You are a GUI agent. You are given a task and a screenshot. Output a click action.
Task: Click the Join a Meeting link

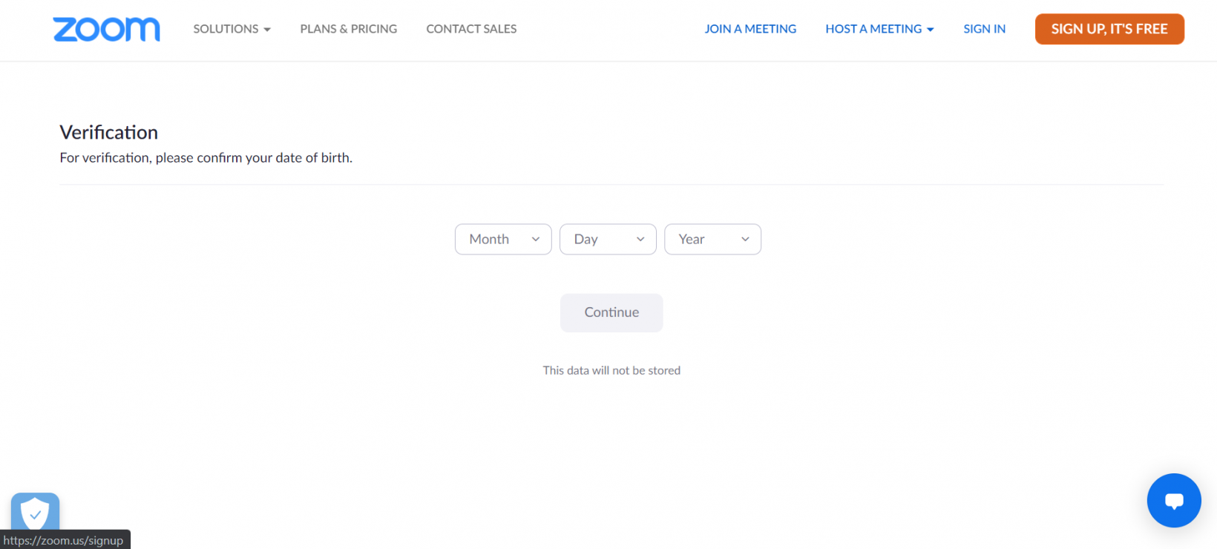pos(750,29)
